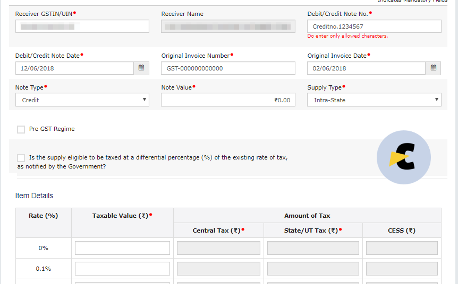This screenshot has height=284, width=458.
Task: Click the 'Pre GST Regime' label text
Action: pyautogui.click(x=52, y=129)
